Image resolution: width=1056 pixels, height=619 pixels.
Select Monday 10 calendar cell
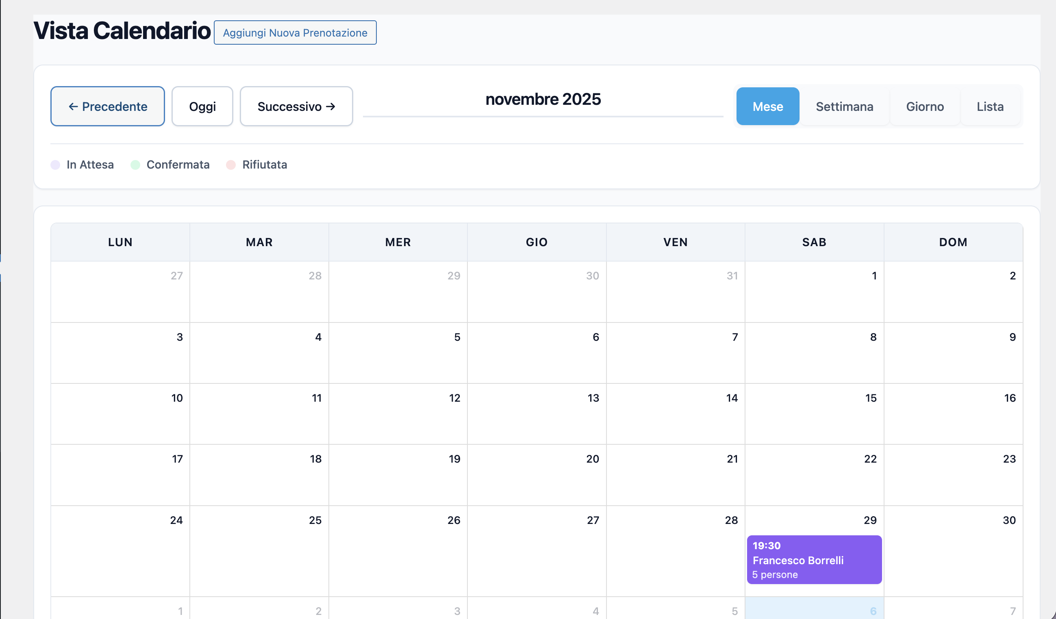(x=120, y=414)
